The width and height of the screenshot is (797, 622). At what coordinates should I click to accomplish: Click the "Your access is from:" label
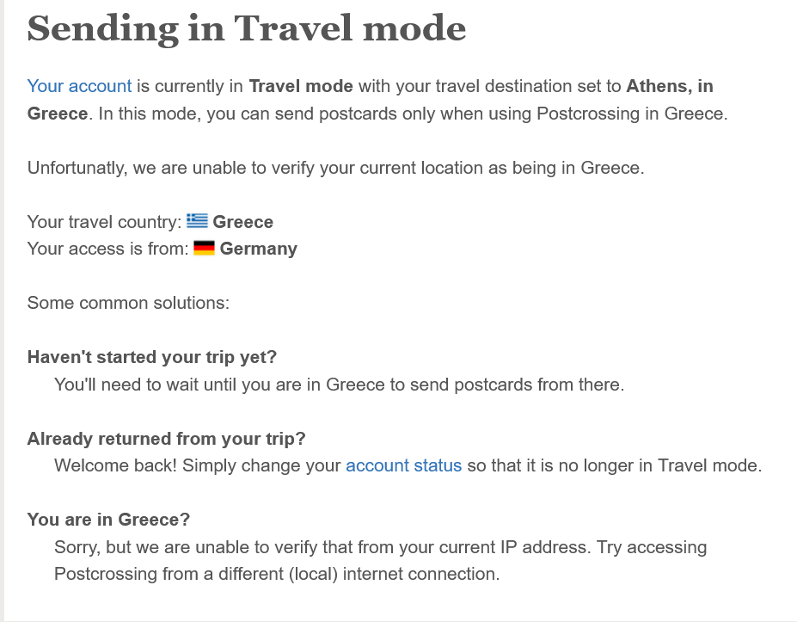[x=107, y=249]
